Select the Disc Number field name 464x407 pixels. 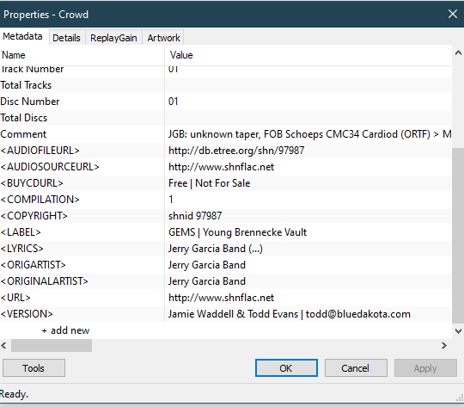(x=30, y=102)
